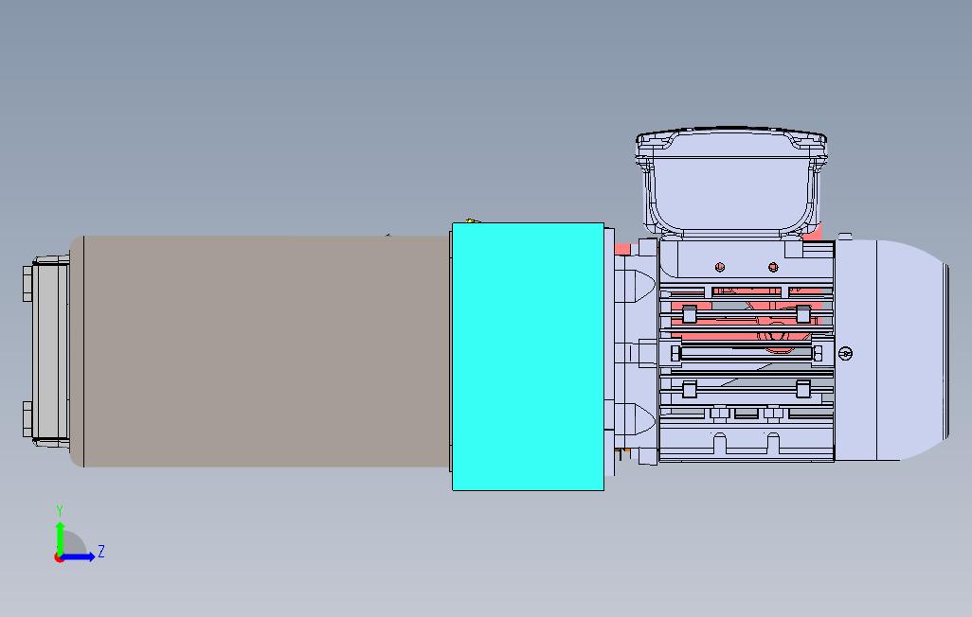Select the lower hex bolt on left end cap
Viewport: 972px width, 617px height.
(x=27, y=419)
